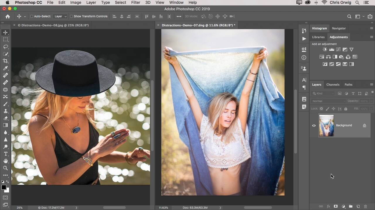Image resolution: width=375 pixels, height=210 pixels.
Task: Switch to the Navigator tab
Action: click(x=339, y=28)
